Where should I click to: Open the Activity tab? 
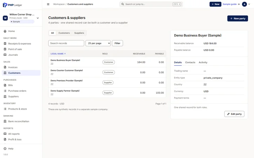pos(203,62)
